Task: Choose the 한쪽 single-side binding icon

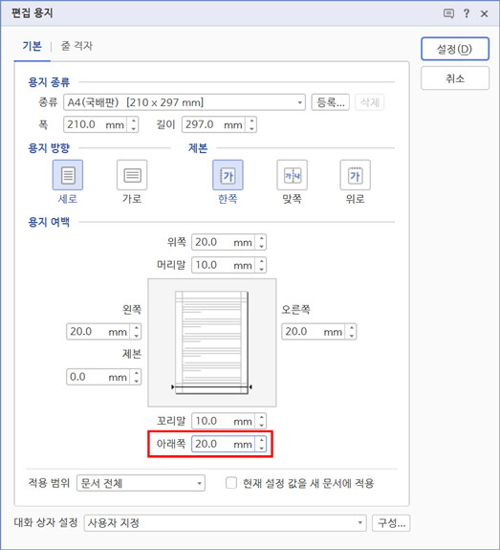Action: pos(228,175)
